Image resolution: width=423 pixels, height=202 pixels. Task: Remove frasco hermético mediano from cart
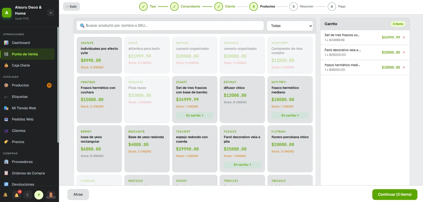click(404, 68)
